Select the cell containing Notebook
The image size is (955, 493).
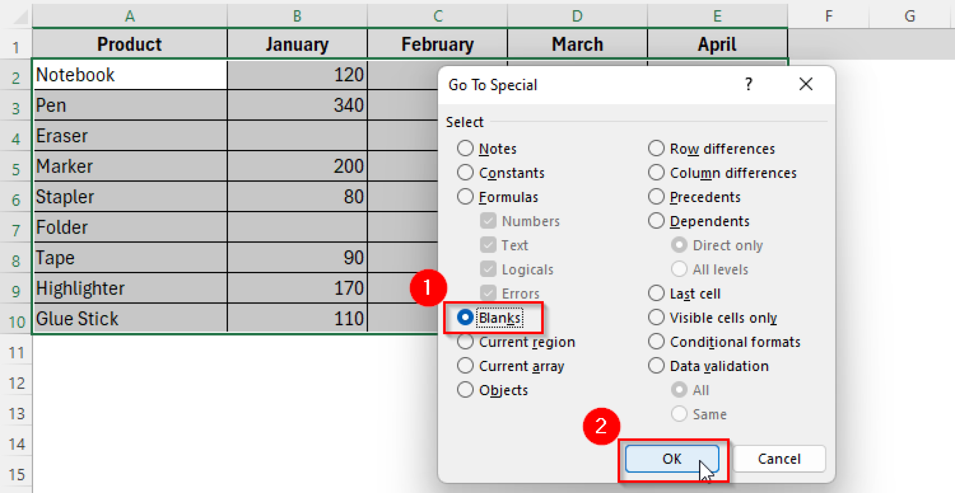coord(130,74)
